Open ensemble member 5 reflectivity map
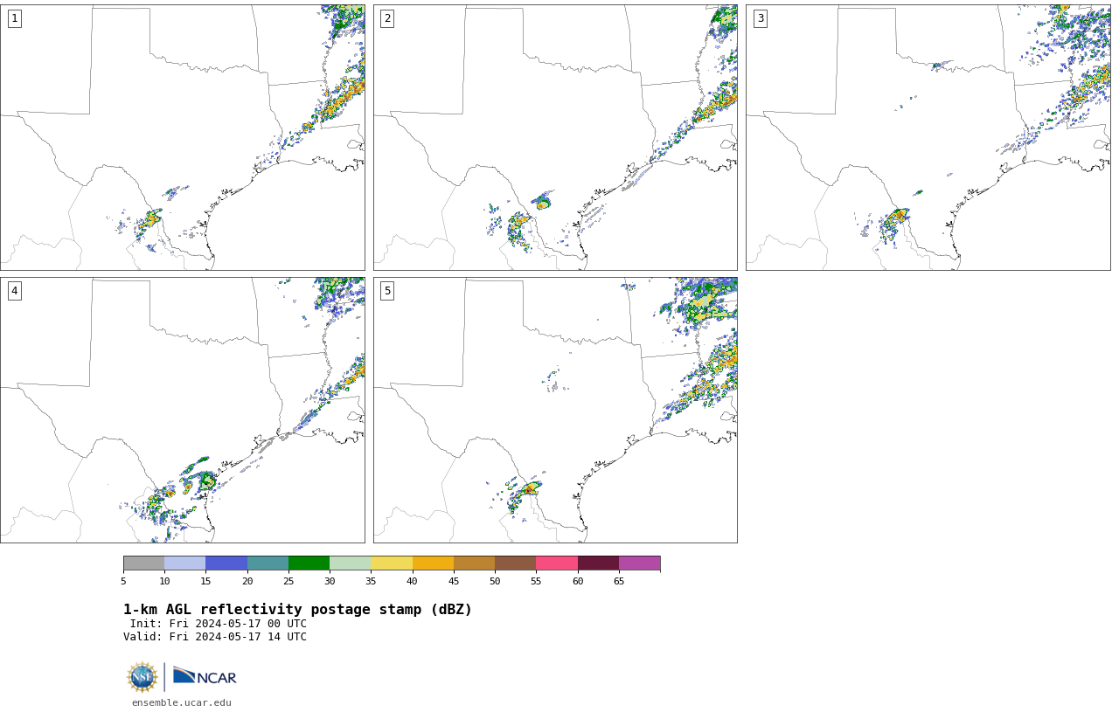The height and width of the screenshot is (712, 1119). pyautogui.click(x=555, y=410)
